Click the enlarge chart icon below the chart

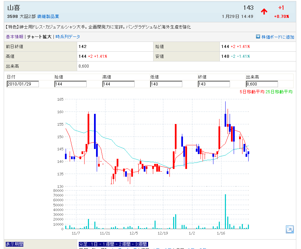point(290,229)
